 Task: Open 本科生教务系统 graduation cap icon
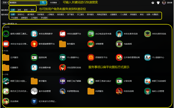(x=148, y=34)
